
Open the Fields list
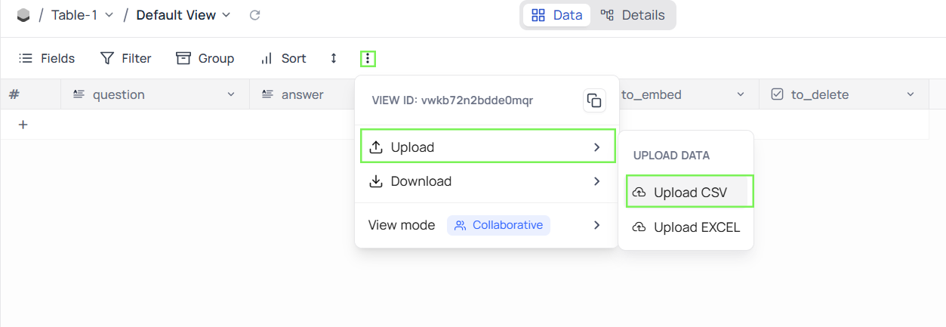[x=47, y=58]
